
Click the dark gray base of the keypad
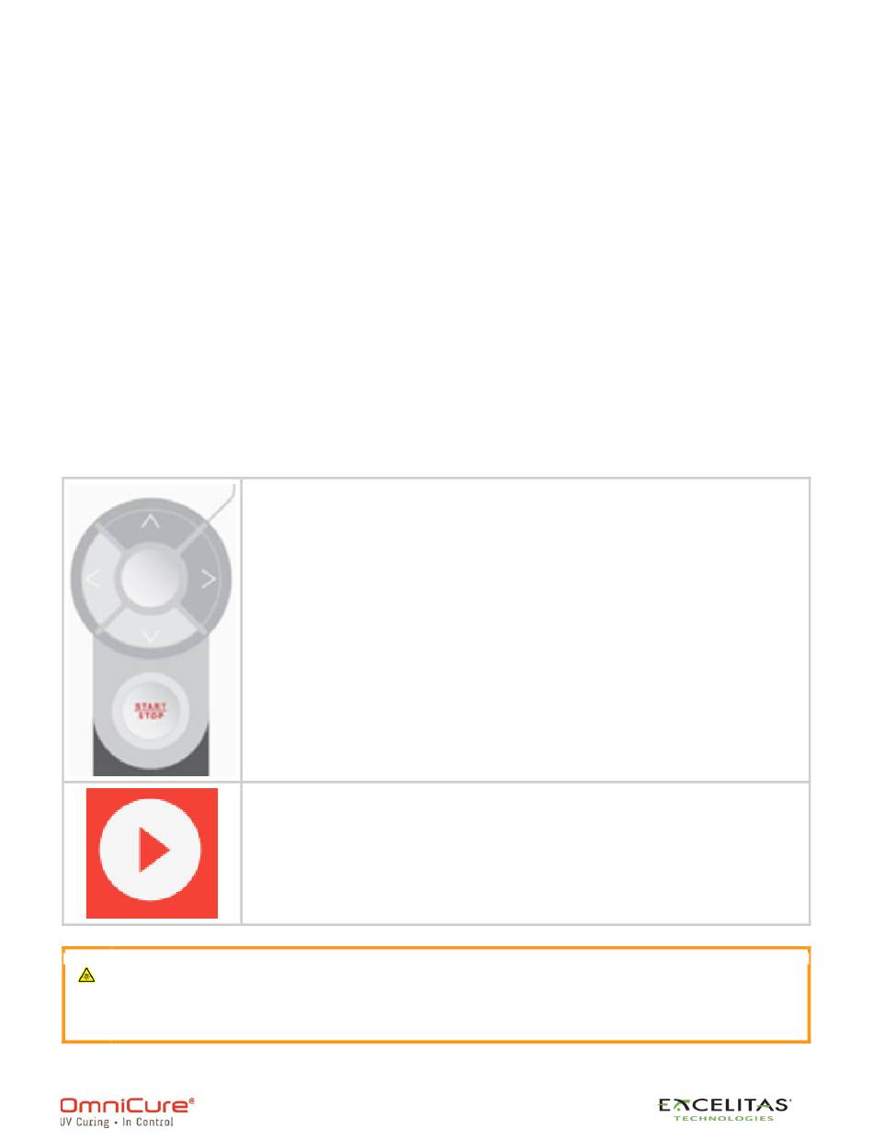(x=151, y=764)
